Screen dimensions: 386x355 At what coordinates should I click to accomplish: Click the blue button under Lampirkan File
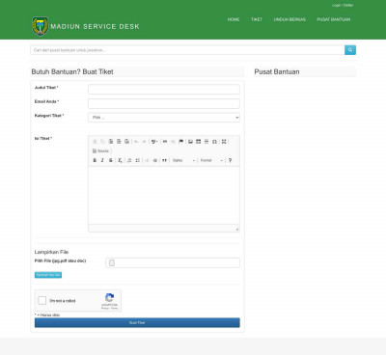coord(48,275)
